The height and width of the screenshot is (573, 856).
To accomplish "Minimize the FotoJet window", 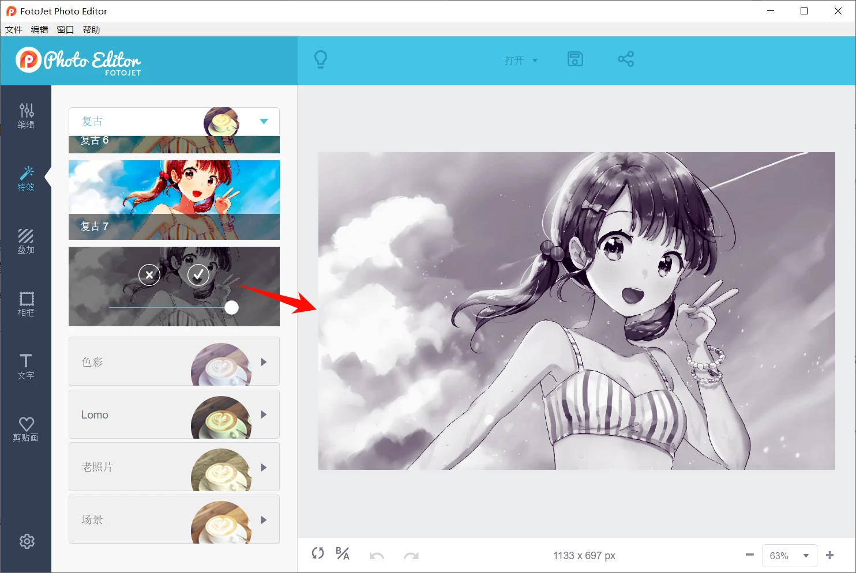I will click(x=771, y=11).
